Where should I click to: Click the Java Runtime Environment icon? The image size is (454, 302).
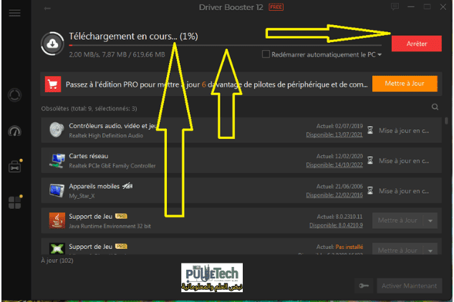click(x=57, y=220)
